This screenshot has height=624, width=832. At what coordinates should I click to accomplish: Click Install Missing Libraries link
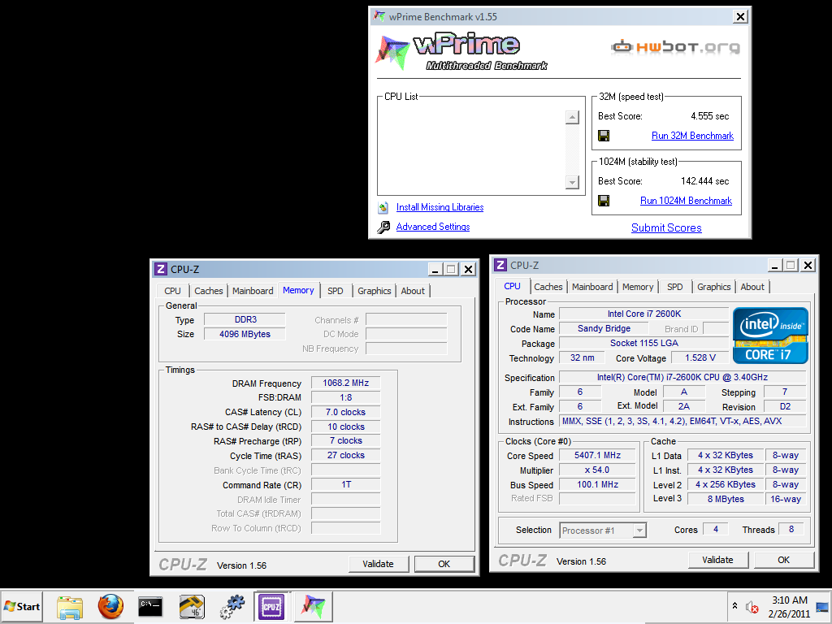click(440, 207)
